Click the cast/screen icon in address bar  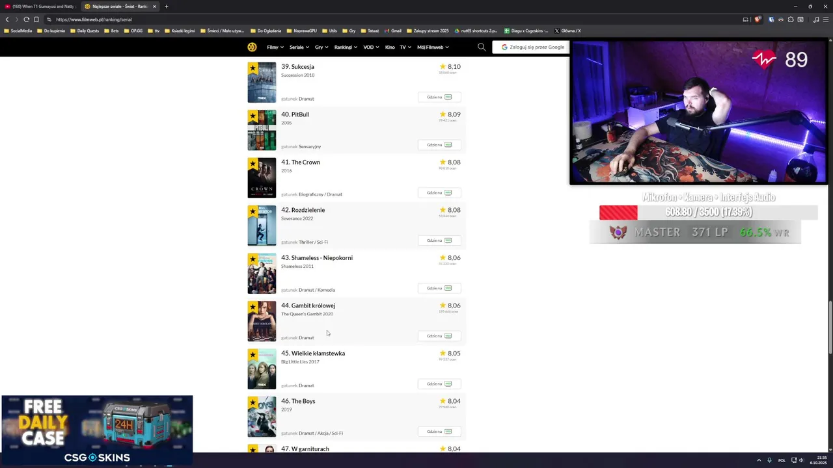(x=746, y=19)
